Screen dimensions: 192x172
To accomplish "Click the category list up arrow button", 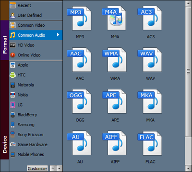I will click(x=53, y=168).
